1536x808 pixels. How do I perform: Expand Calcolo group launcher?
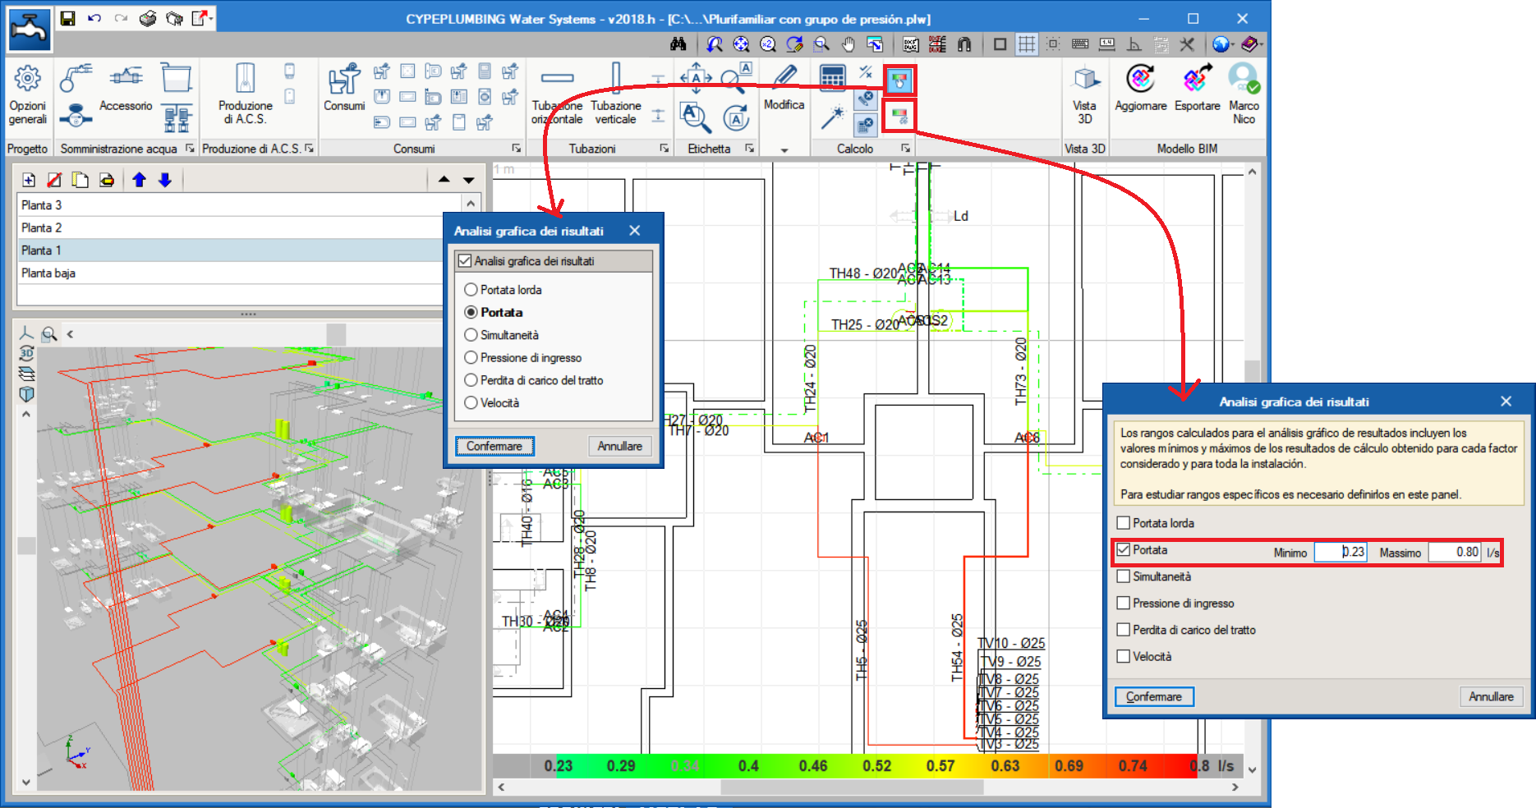(906, 149)
